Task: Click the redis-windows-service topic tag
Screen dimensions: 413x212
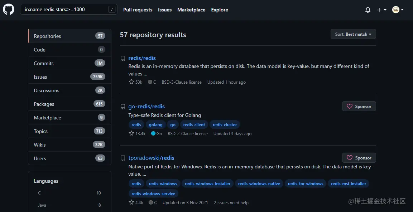Action: [x=153, y=193]
